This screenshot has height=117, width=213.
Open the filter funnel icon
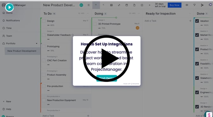pos(194,5)
